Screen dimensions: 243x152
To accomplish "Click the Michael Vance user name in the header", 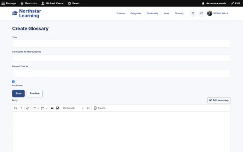I will click(220, 13).
